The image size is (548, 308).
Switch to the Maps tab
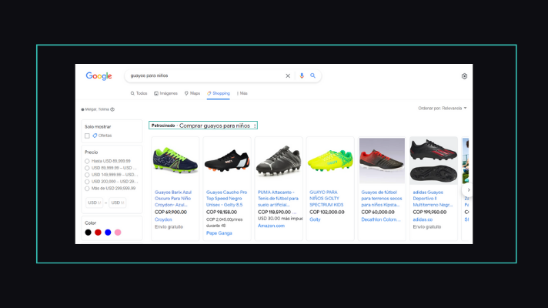[x=192, y=93]
